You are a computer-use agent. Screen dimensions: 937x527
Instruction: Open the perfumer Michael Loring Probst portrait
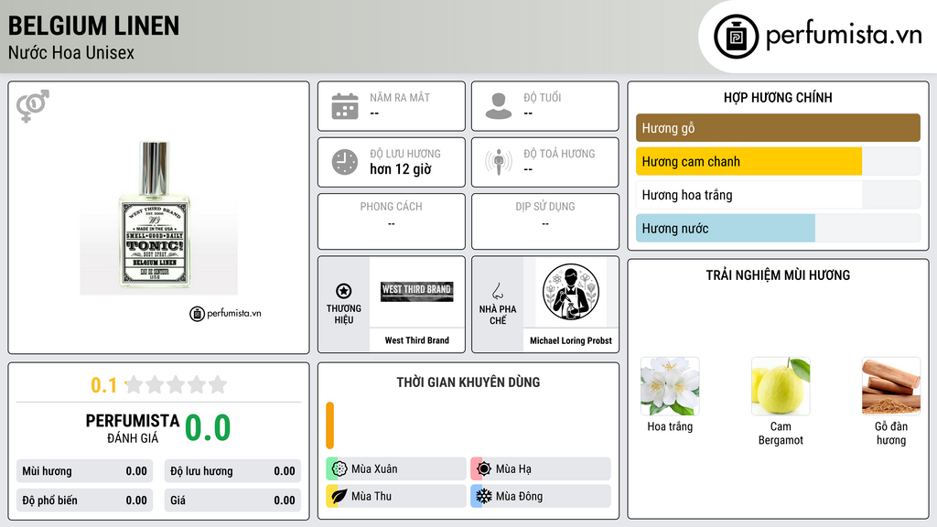(x=571, y=292)
